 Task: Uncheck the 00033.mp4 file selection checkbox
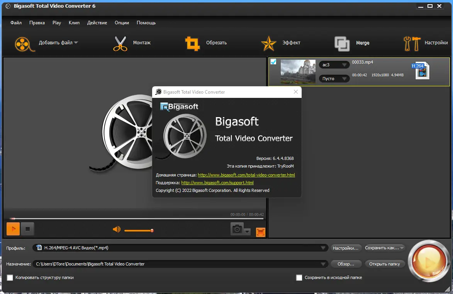[x=273, y=61]
